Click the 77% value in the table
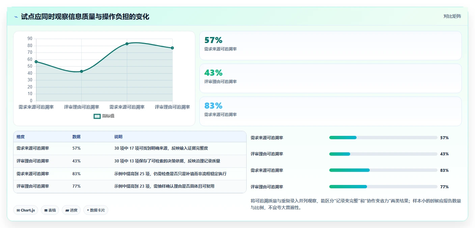 [76, 186]
